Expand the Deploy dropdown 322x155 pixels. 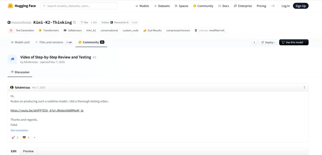[268, 42]
